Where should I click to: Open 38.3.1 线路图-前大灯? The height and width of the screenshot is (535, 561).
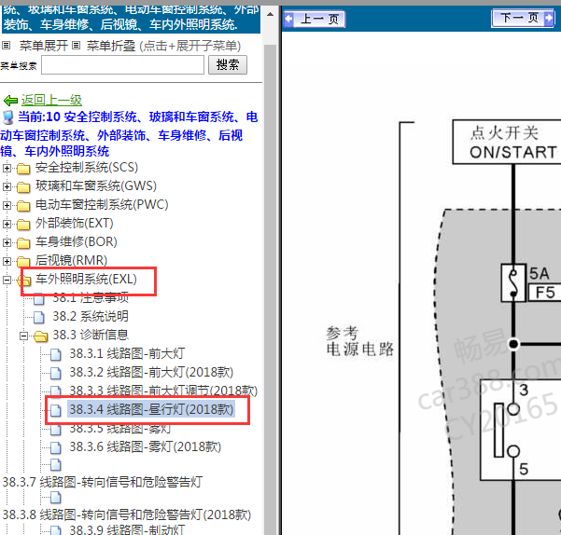(127, 353)
